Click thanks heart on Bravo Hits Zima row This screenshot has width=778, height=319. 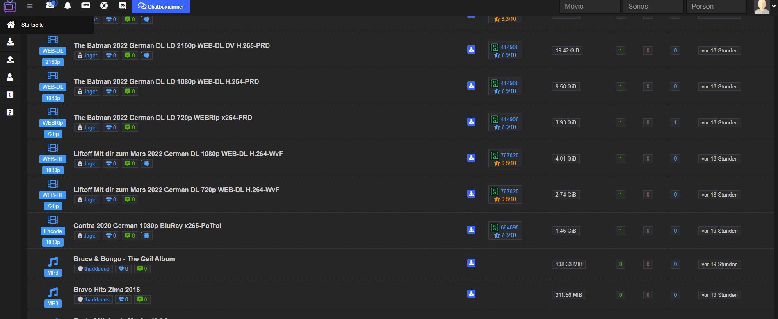pyautogui.click(x=123, y=299)
